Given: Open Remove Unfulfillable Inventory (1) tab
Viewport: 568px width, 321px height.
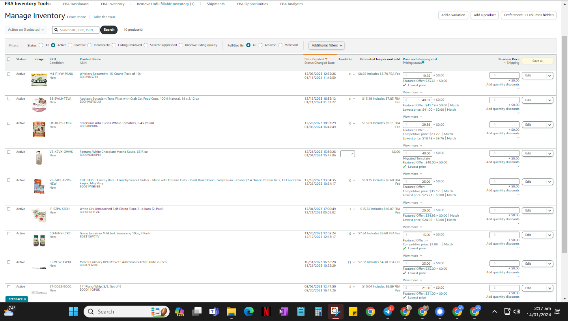Looking at the screenshot, I should coord(166,4).
